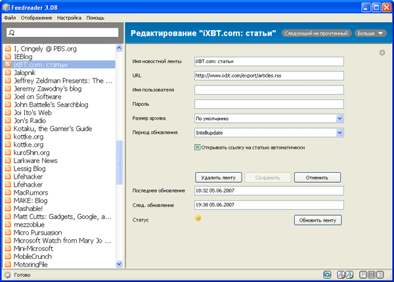The image size is (394, 282).
Task: Open the Помощь menu
Action: tap(95, 18)
